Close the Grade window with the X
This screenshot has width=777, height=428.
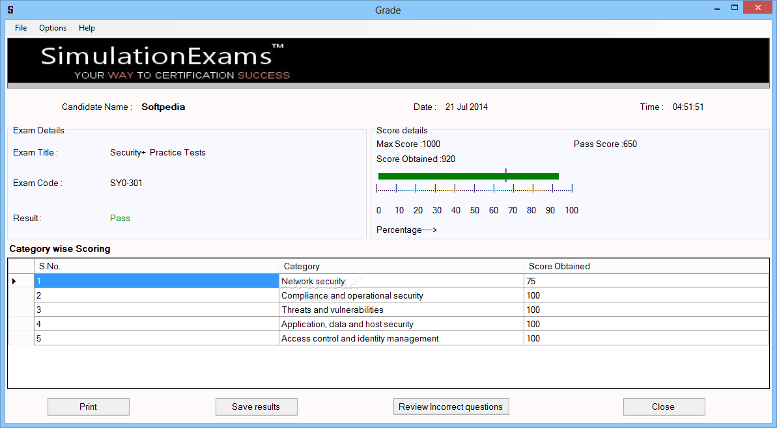[757, 7]
